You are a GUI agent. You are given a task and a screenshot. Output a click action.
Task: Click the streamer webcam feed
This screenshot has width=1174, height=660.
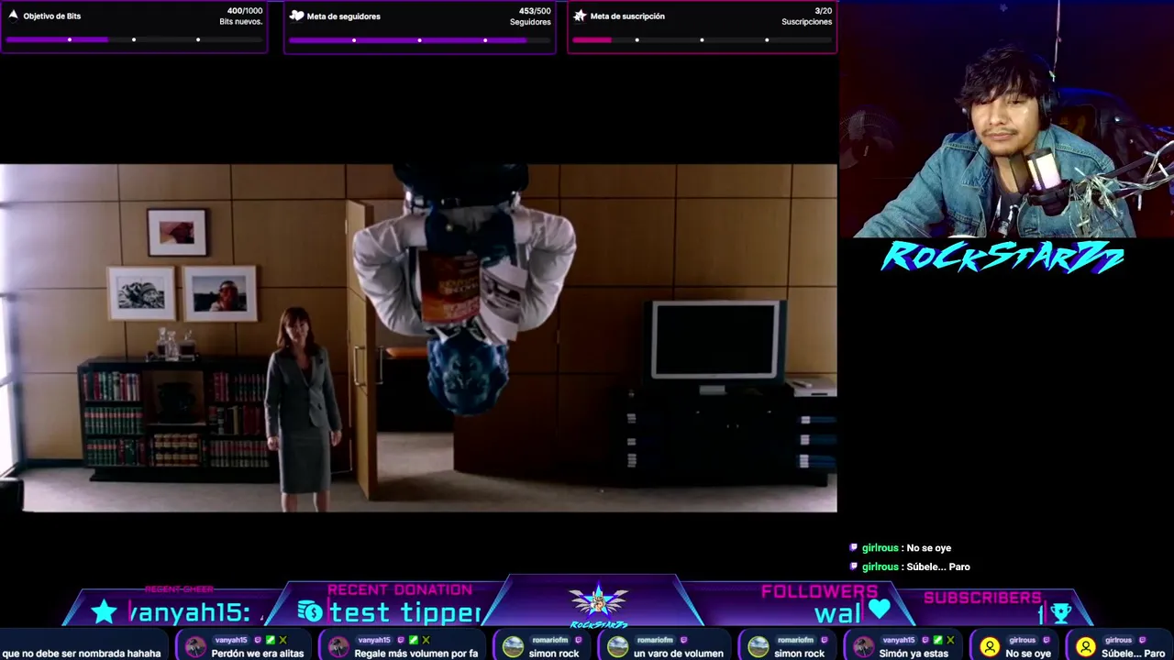[1006, 119]
